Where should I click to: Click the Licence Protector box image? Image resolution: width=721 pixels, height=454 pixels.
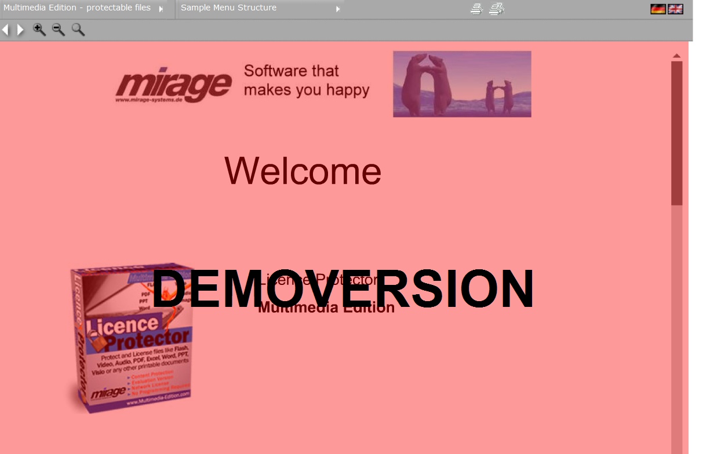click(132, 338)
